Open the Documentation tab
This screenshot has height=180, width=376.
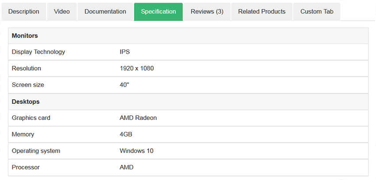(105, 12)
